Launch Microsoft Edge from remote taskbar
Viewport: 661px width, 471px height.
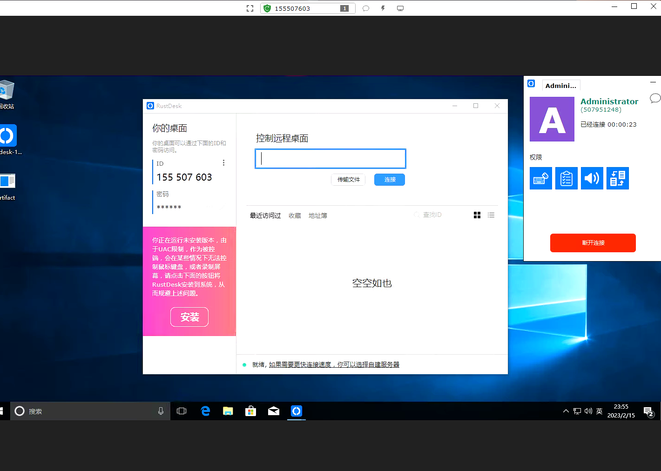click(205, 411)
